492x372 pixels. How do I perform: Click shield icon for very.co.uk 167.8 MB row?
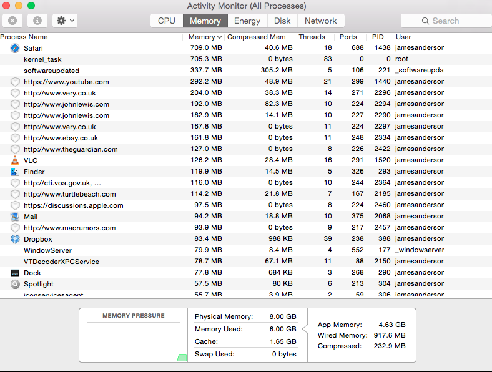tap(15, 127)
